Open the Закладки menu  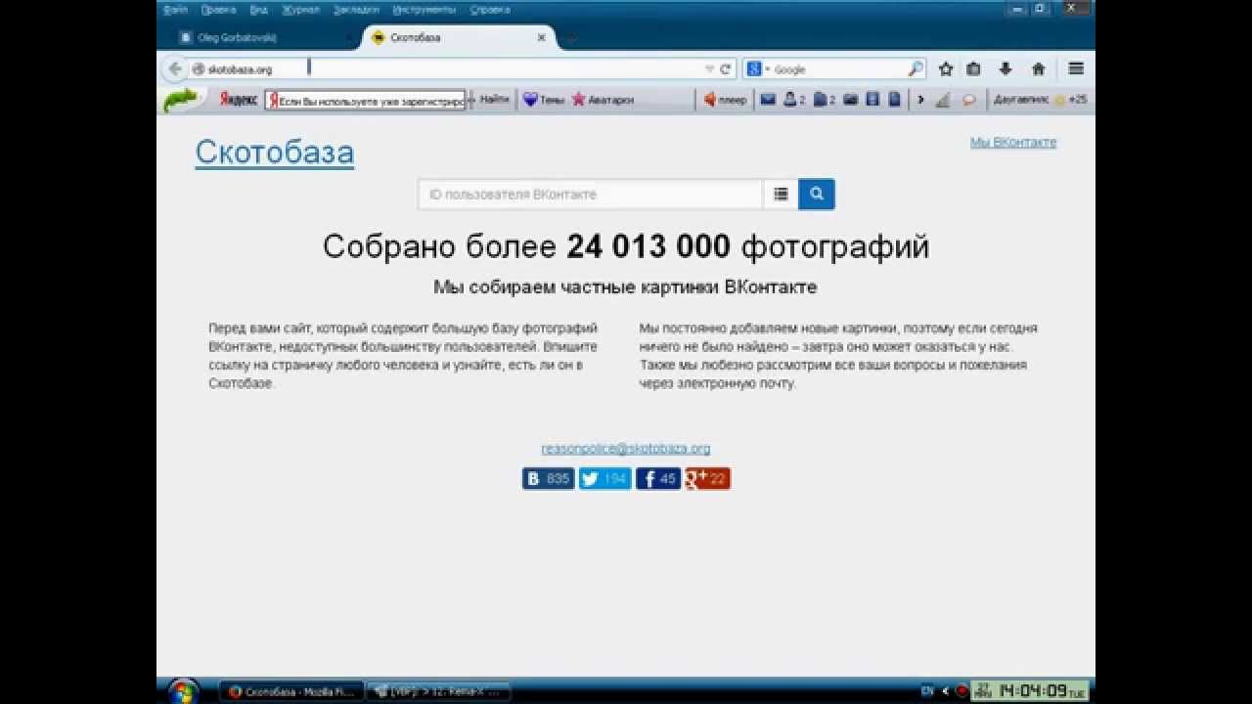coord(356,10)
